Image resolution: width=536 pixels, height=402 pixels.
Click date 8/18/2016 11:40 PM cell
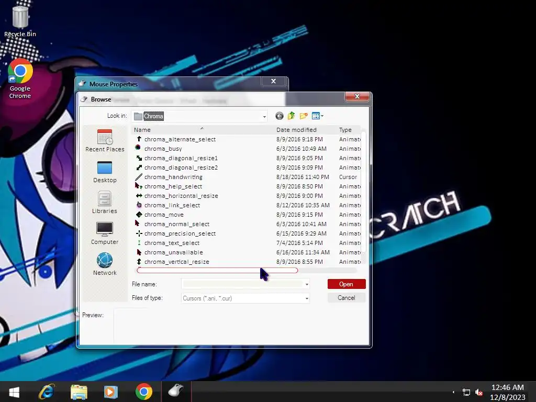click(303, 177)
